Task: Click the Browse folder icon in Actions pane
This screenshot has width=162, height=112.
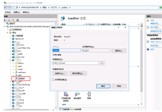Action: coord(148,20)
